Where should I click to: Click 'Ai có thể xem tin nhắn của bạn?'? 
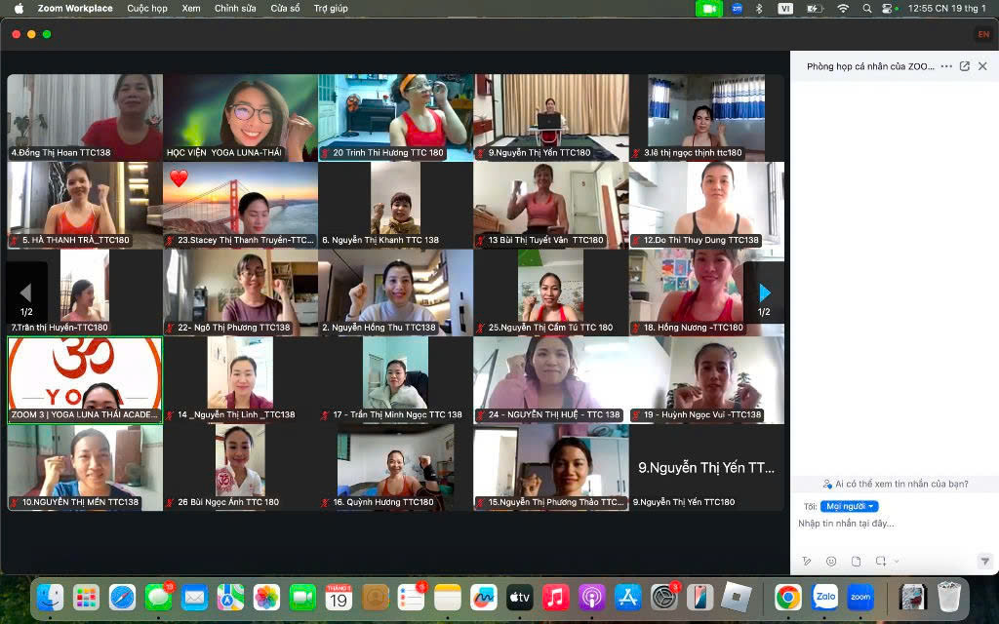click(x=895, y=484)
